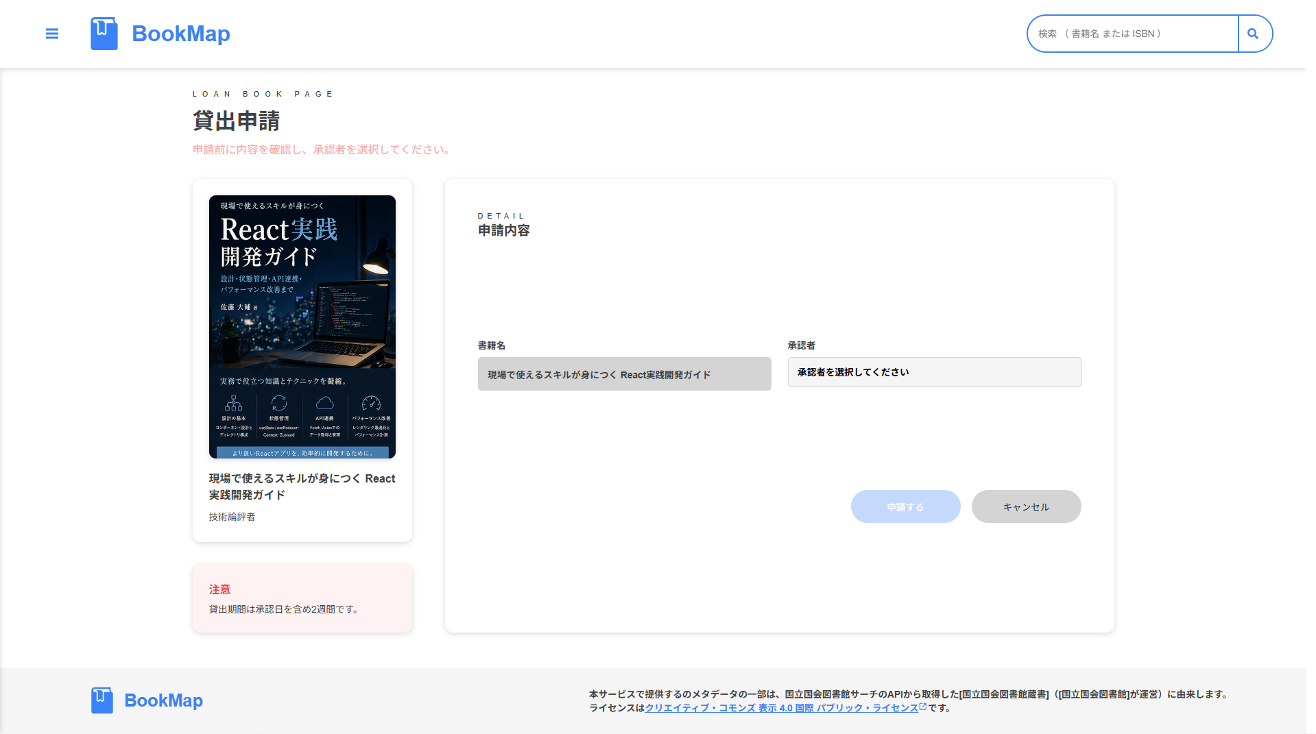Click the footer BookMap text
Viewport: 1316px width, 734px height.
click(x=163, y=700)
